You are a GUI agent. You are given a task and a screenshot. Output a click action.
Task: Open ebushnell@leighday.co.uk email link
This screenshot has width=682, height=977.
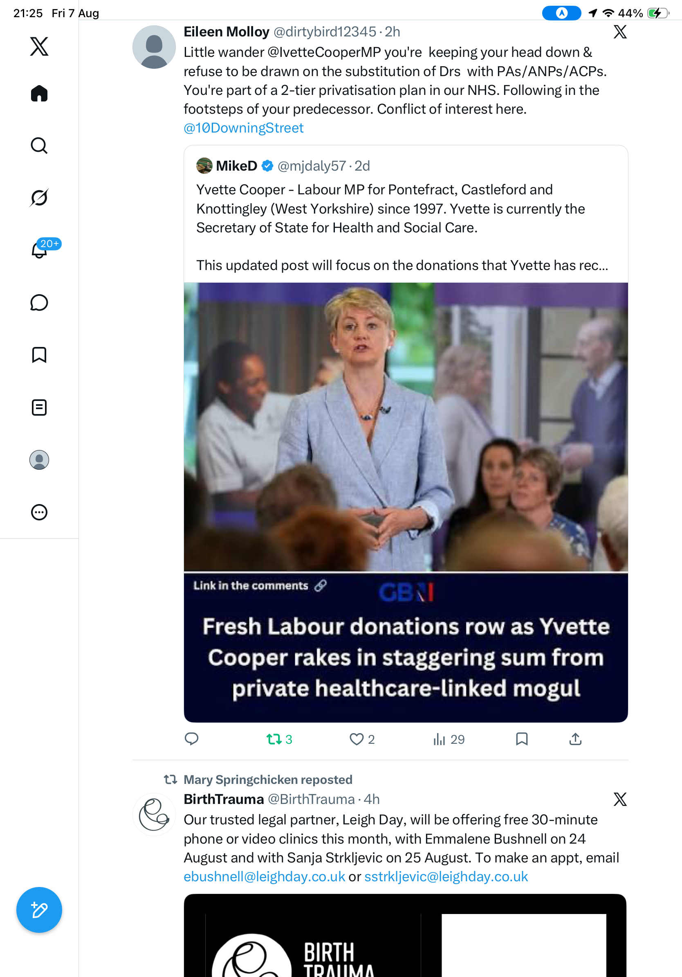[265, 877]
